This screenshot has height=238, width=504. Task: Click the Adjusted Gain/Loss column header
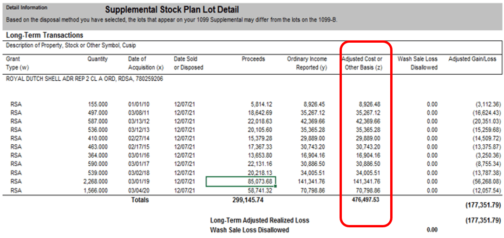472,59
